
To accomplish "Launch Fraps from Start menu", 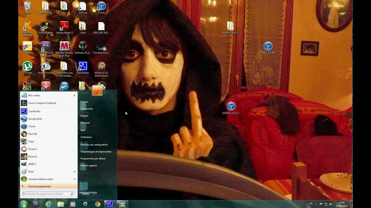I will (x=49, y=141).
